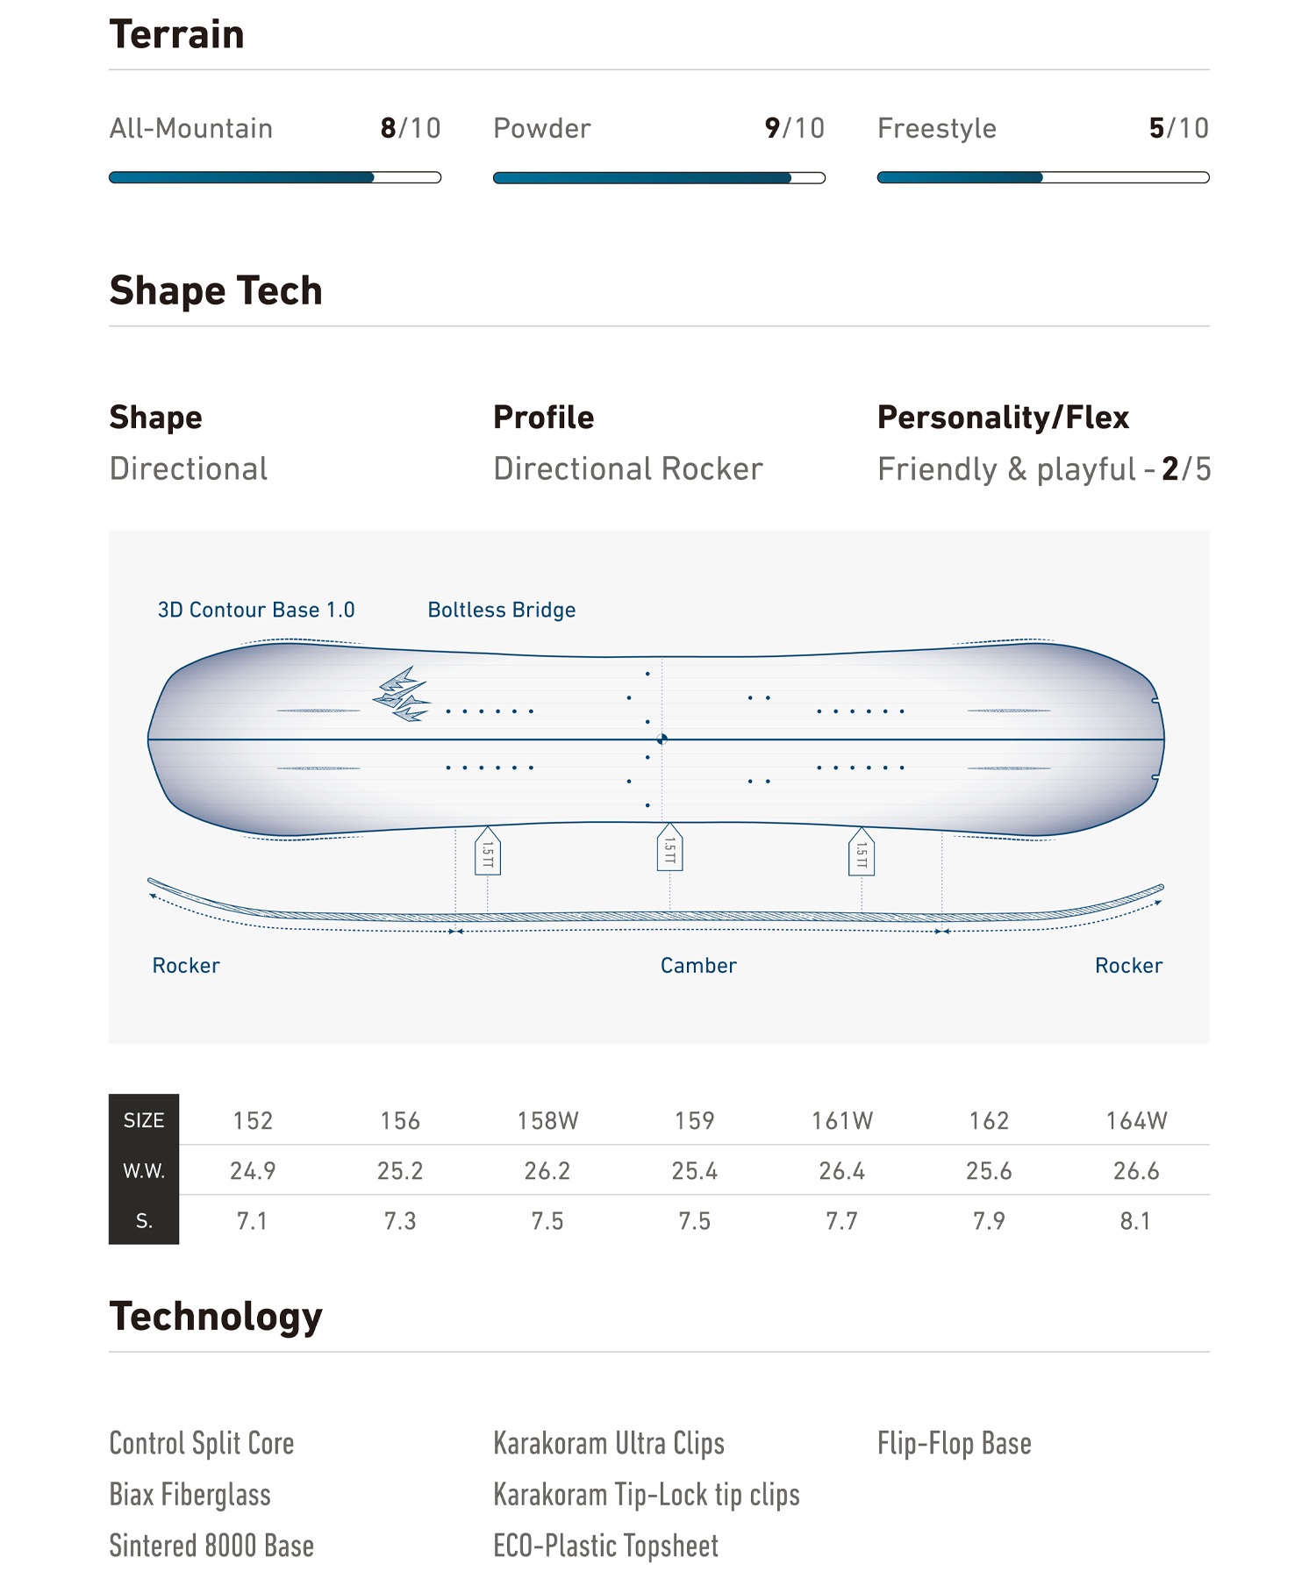Click the Directional Rocker profile text

coord(628,469)
